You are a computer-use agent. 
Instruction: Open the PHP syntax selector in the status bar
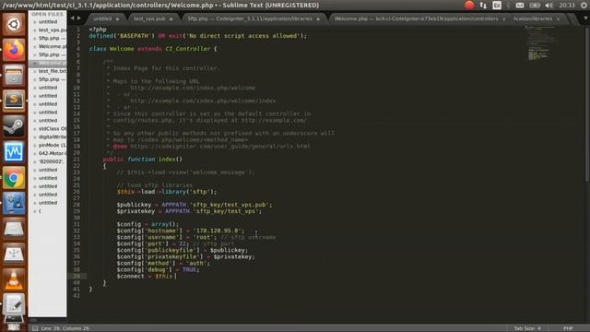tap(568, 328)
